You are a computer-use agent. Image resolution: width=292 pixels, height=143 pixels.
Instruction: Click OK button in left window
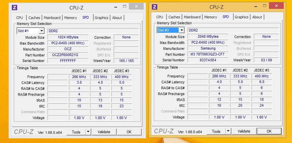coord(129,132)
